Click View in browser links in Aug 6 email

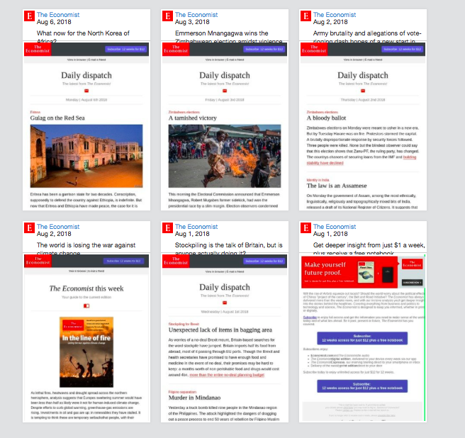tap(86, 60)
